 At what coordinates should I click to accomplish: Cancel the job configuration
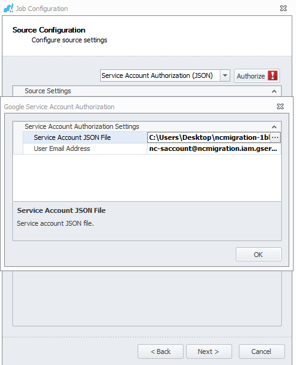[x=262, y=352]
